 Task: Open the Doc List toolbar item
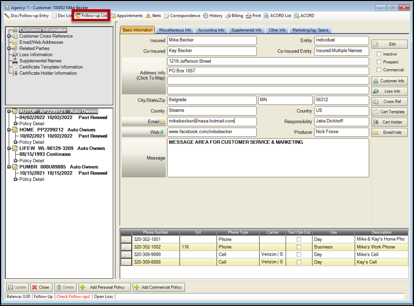(62, 16)
